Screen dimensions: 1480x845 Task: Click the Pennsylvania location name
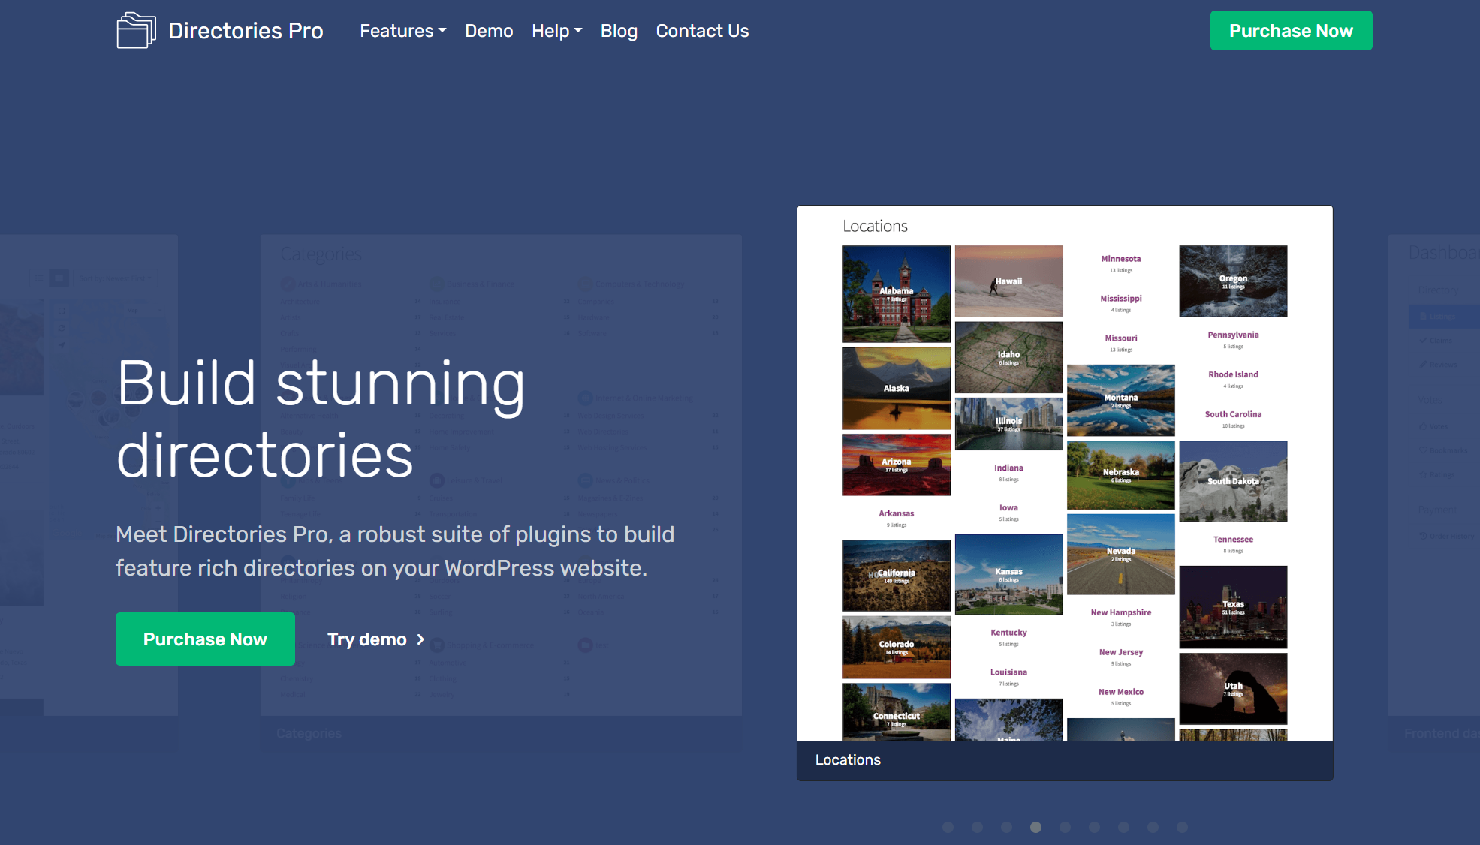pos(1233,335)
